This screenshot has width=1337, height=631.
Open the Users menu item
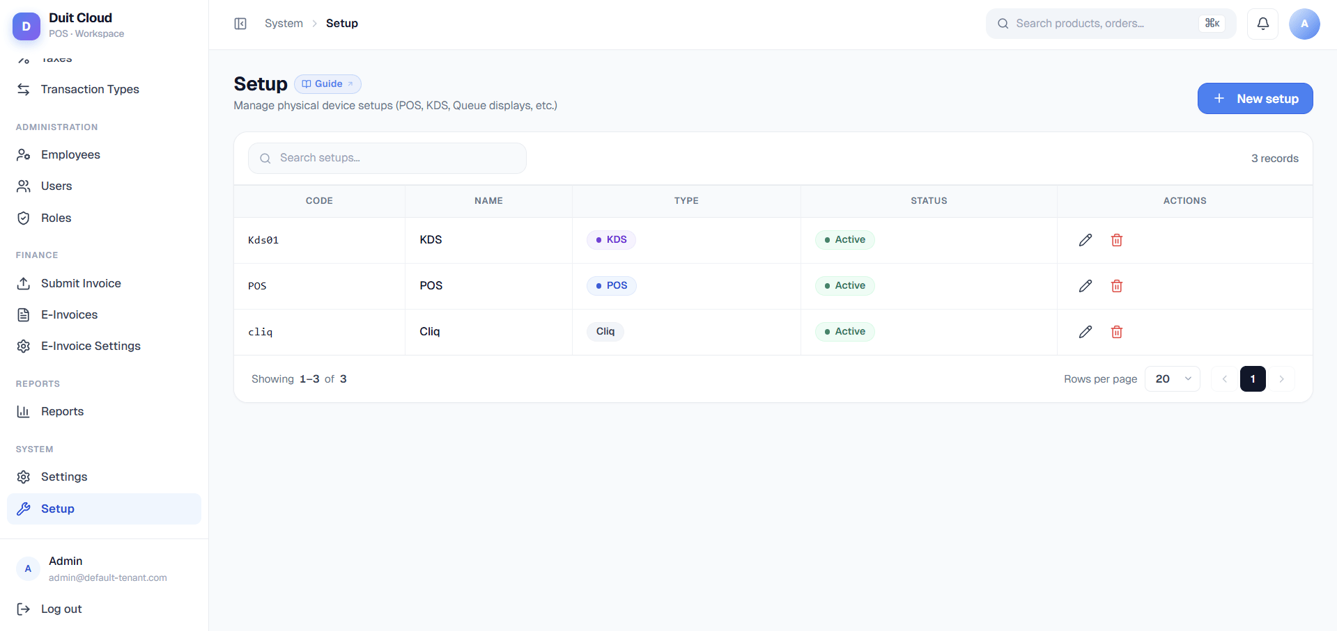point(104,186)
